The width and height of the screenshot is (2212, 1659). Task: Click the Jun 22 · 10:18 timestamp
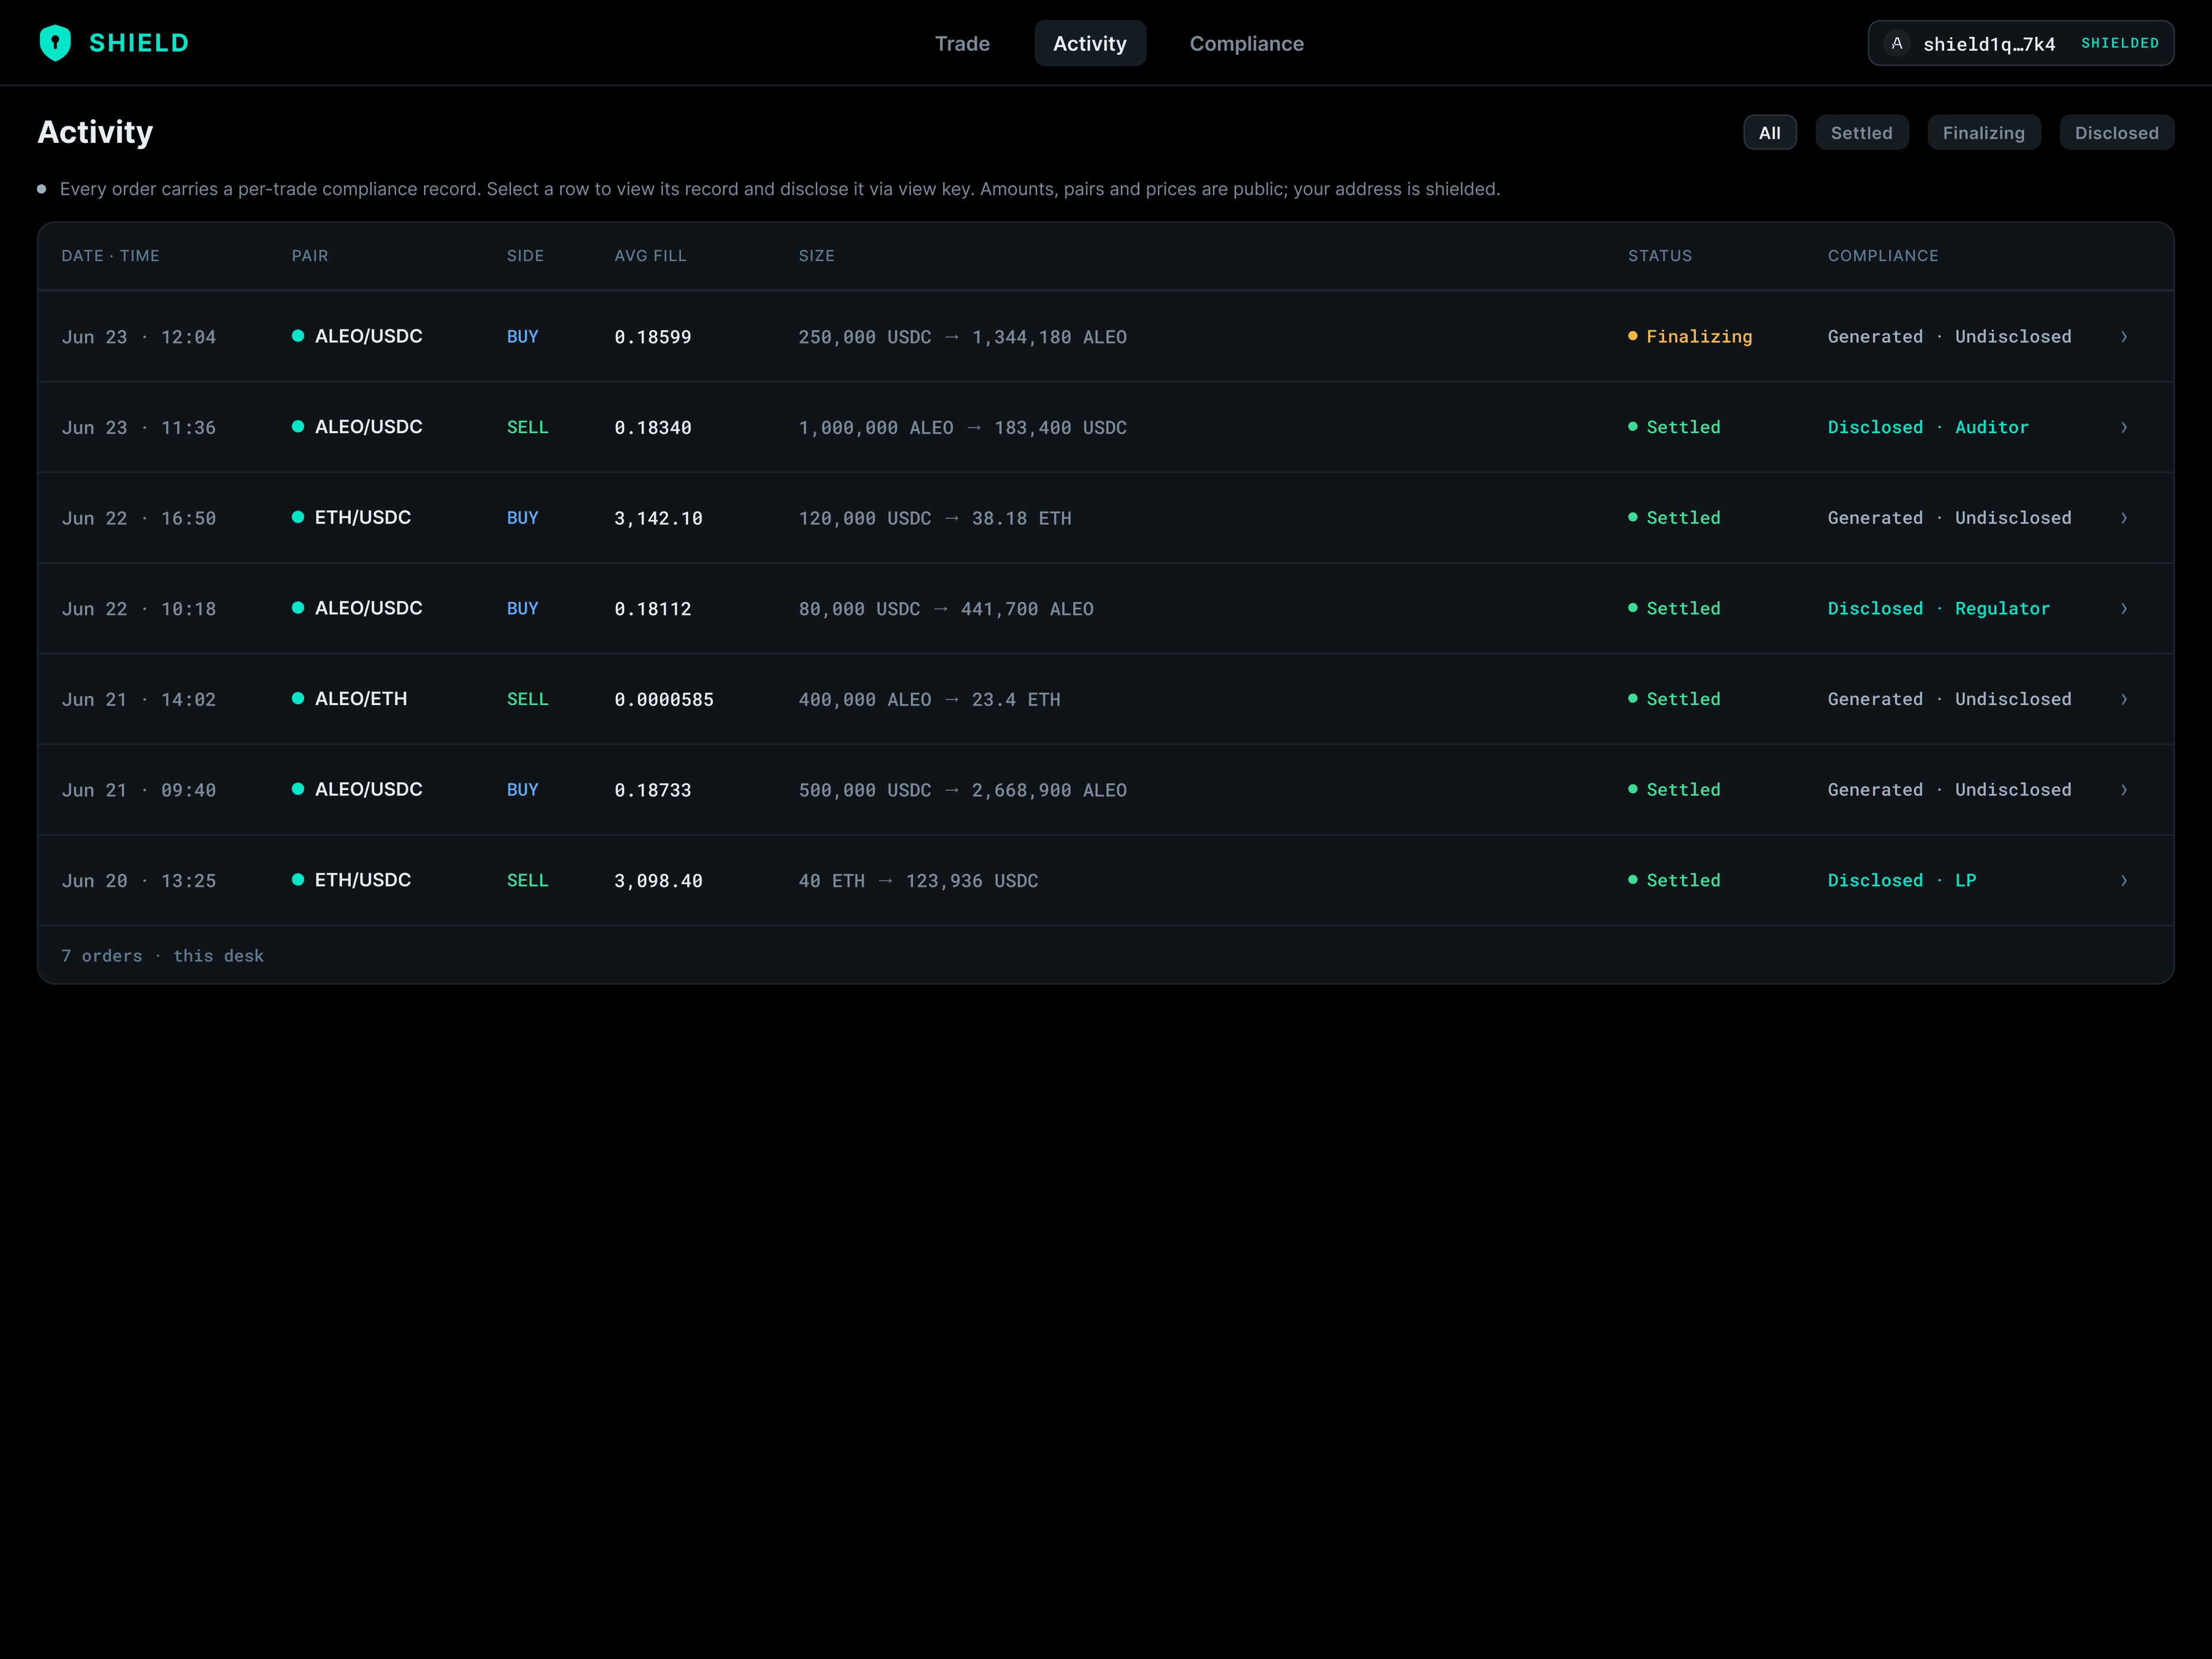[x=138, y=609]
